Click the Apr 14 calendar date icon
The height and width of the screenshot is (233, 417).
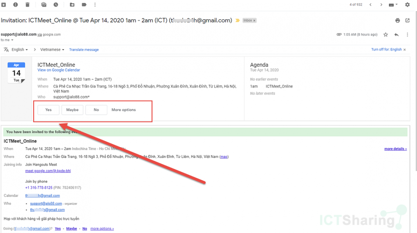16,73
